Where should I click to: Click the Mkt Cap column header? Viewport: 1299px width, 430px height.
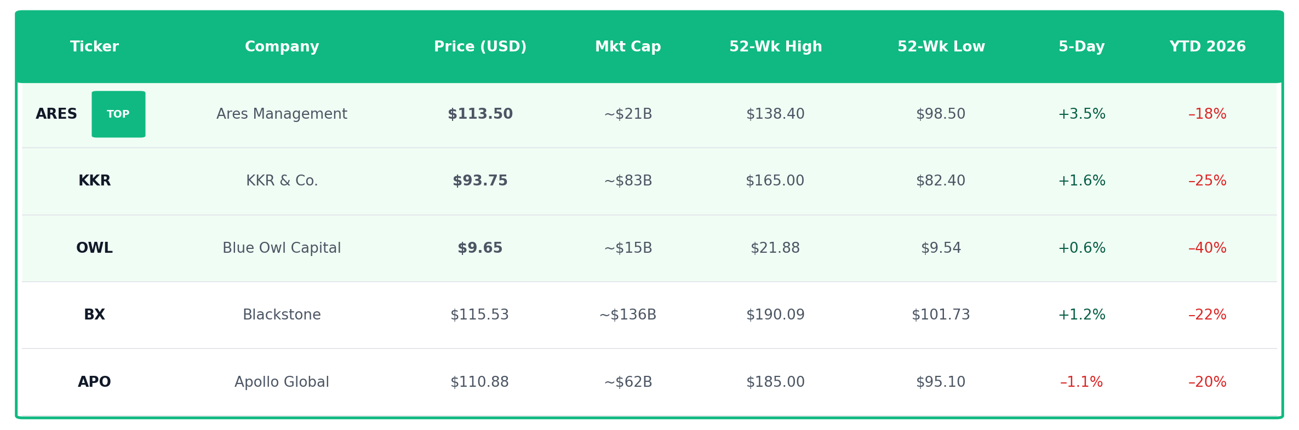[628, 47]
